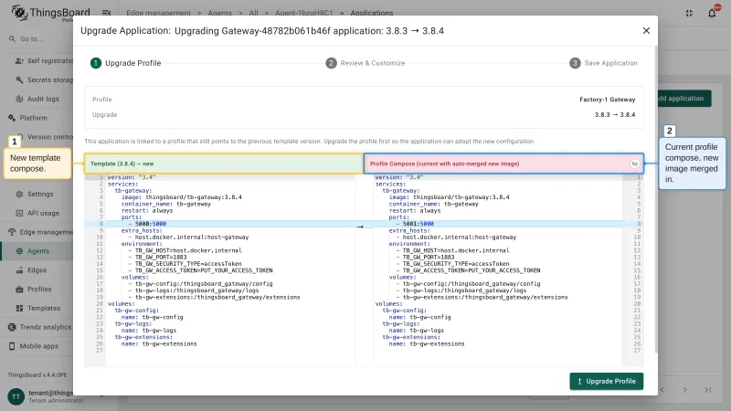The width and height of the screenshot is (731, 411).
Task: Click Agent-1bzgH8C1 breadcrumb
Action: coord(303,13)
